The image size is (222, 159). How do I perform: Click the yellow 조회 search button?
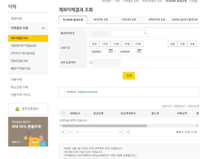point(129,76)
